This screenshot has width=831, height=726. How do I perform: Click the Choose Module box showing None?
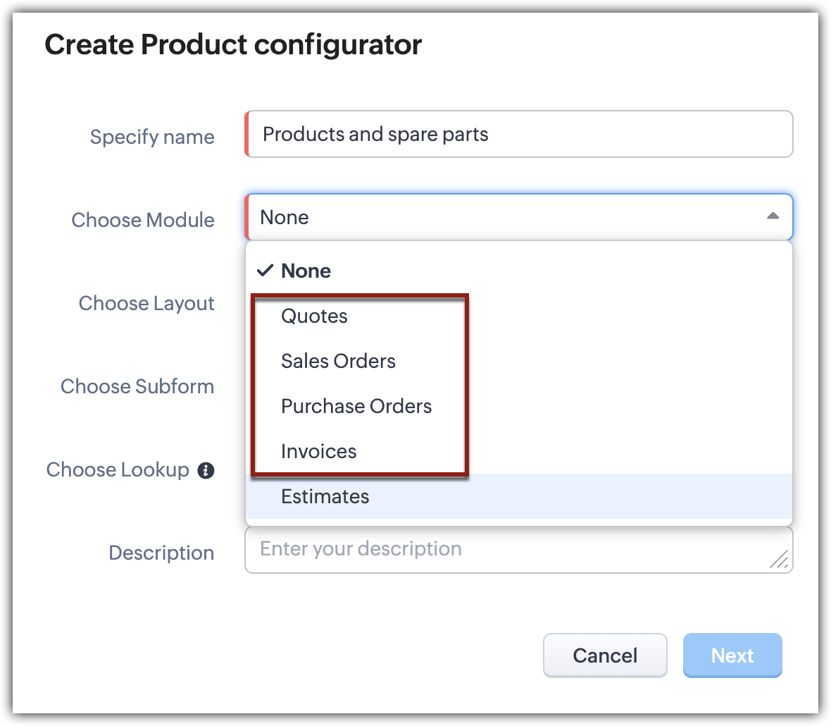[x=507, y=217]
